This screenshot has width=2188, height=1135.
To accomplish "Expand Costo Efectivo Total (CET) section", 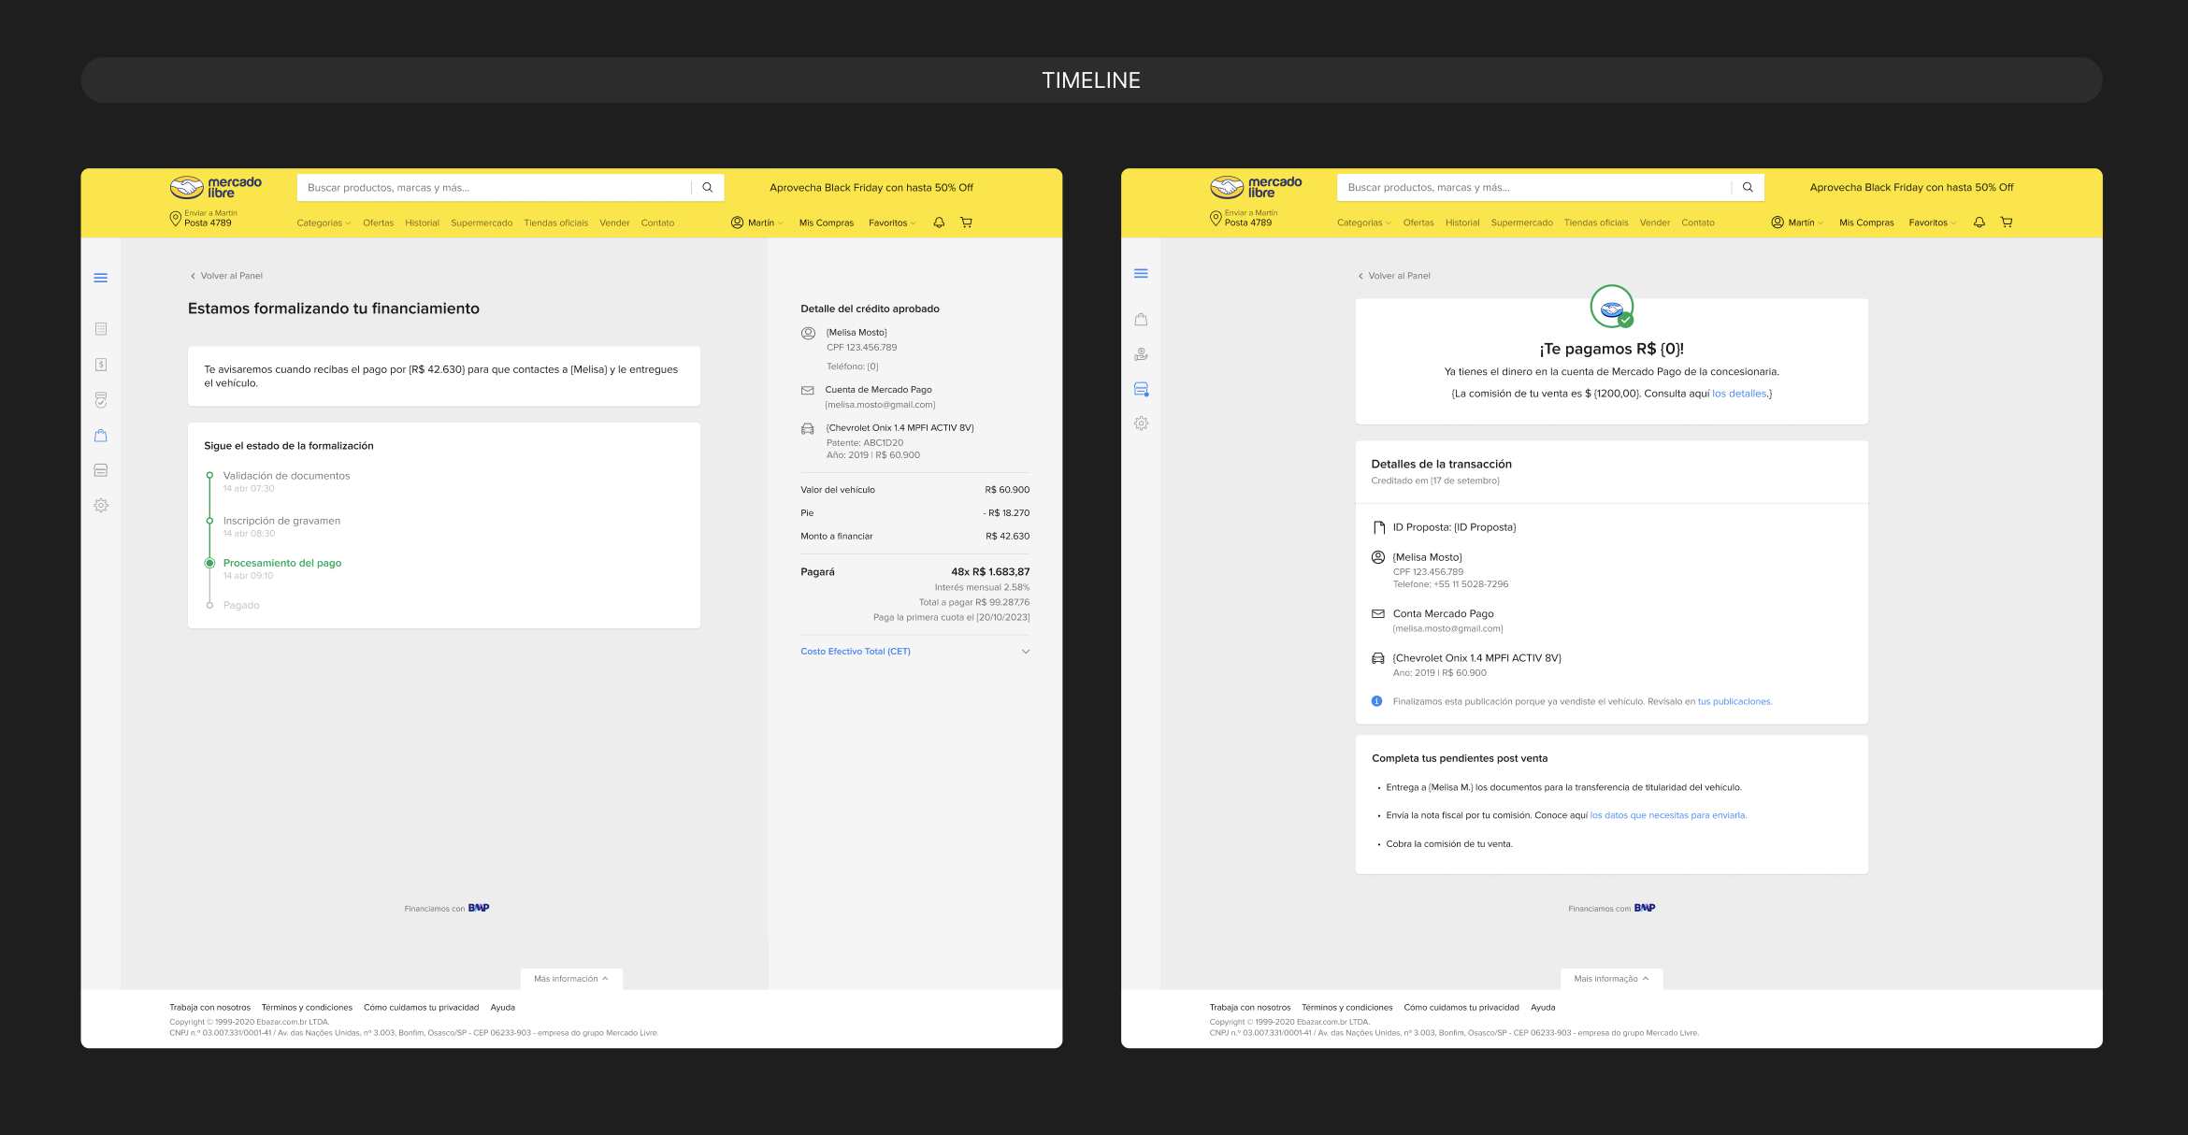I will (x=914, y=652).
